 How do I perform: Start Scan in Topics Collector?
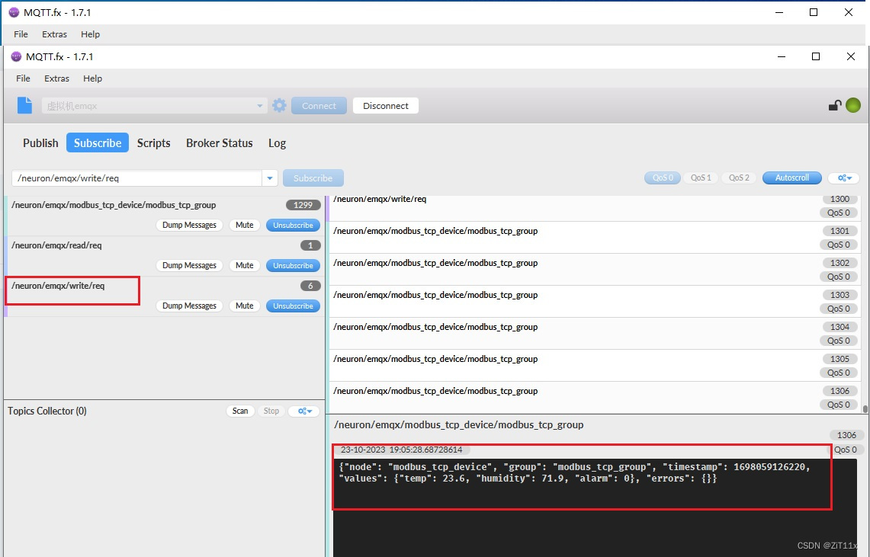point(240,411)
